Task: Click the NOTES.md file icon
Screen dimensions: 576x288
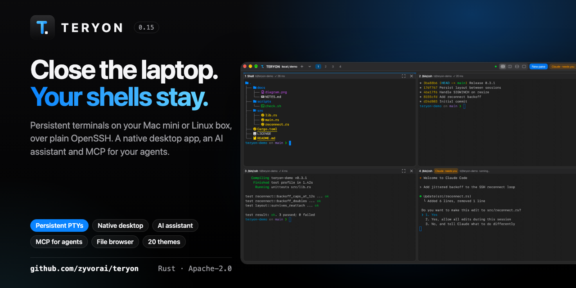Action: point(263,97)
